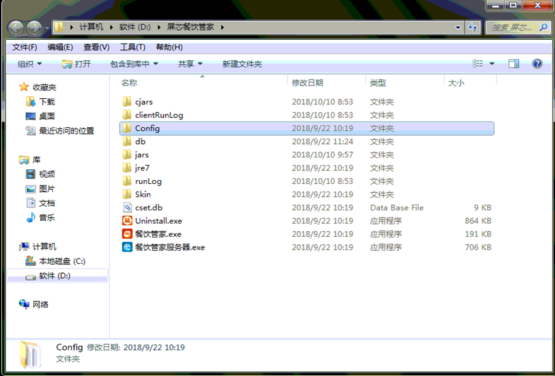The image size is (555, 376).
Task: Open the 帮助(H) menu
Action: [169, 47]
